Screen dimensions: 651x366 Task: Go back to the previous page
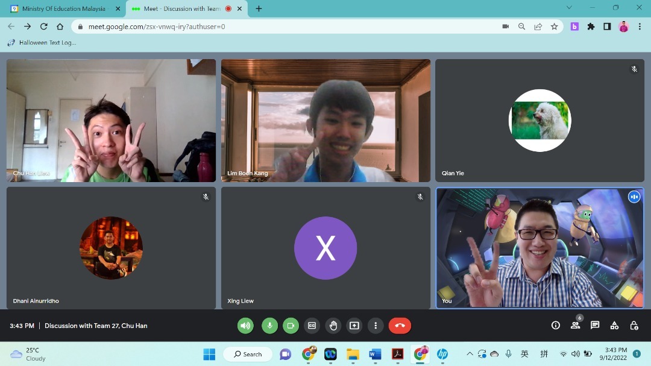(11, 27)
